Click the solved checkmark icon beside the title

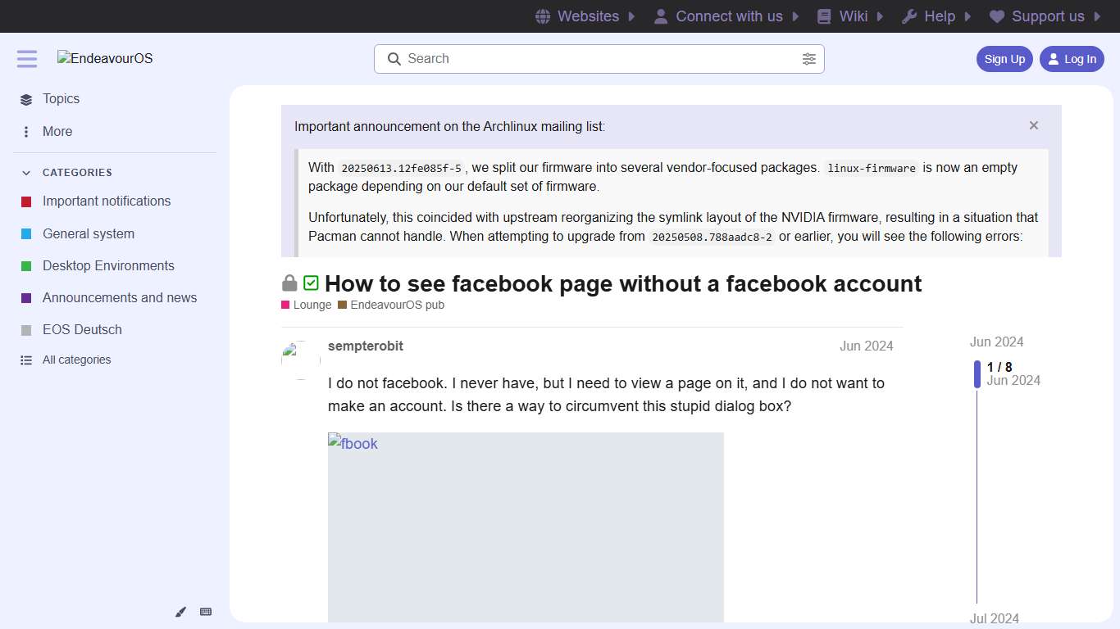click(311, 282)
